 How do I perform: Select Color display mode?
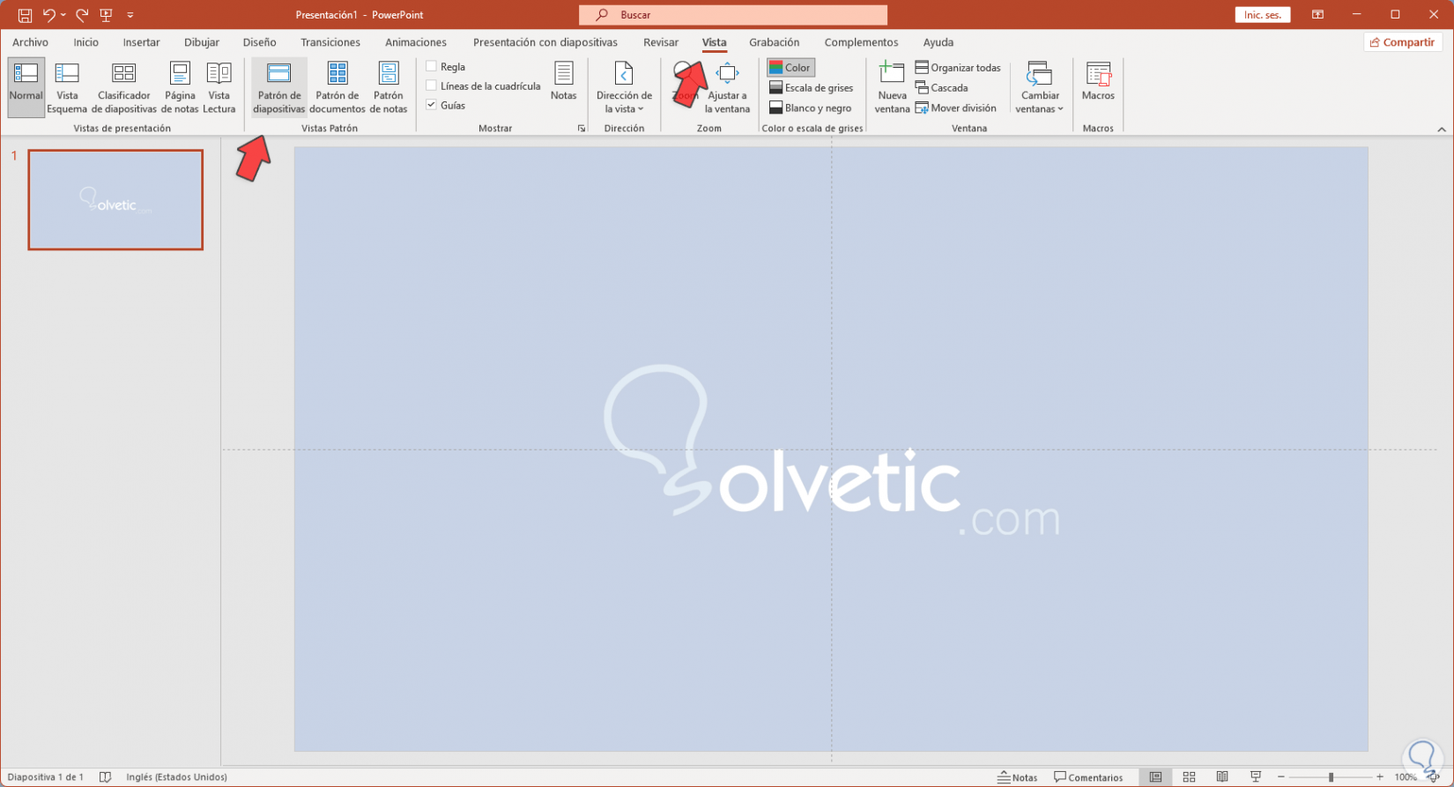pyautogui.click(x=790, y=68)
